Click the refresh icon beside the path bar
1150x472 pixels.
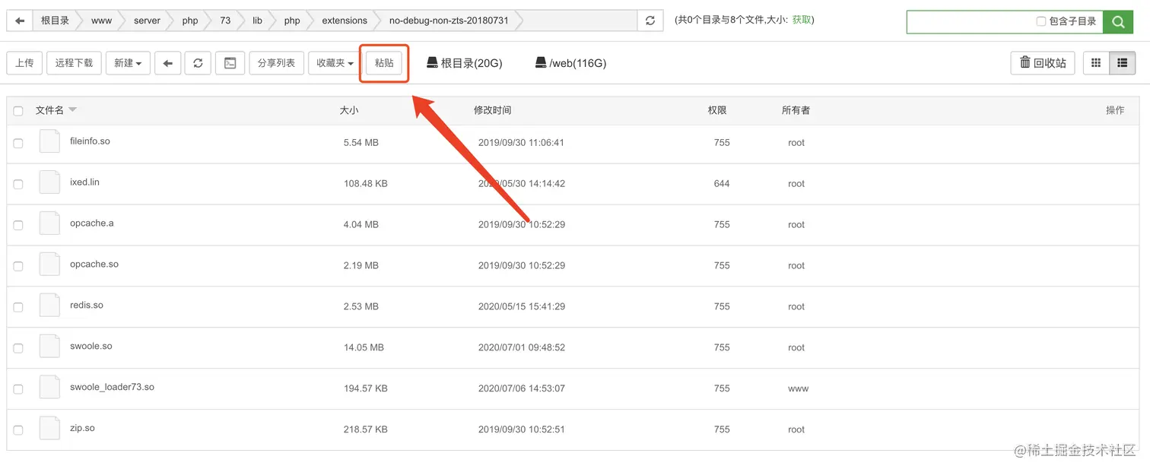tap(650, 21)
